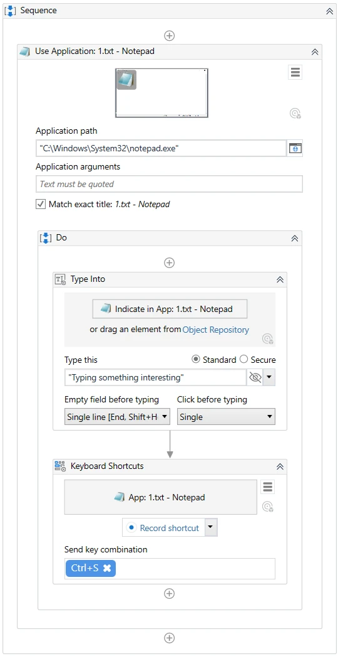
Task: Click the plus icon at the Sequence bottom
Action: click(169, 638)
